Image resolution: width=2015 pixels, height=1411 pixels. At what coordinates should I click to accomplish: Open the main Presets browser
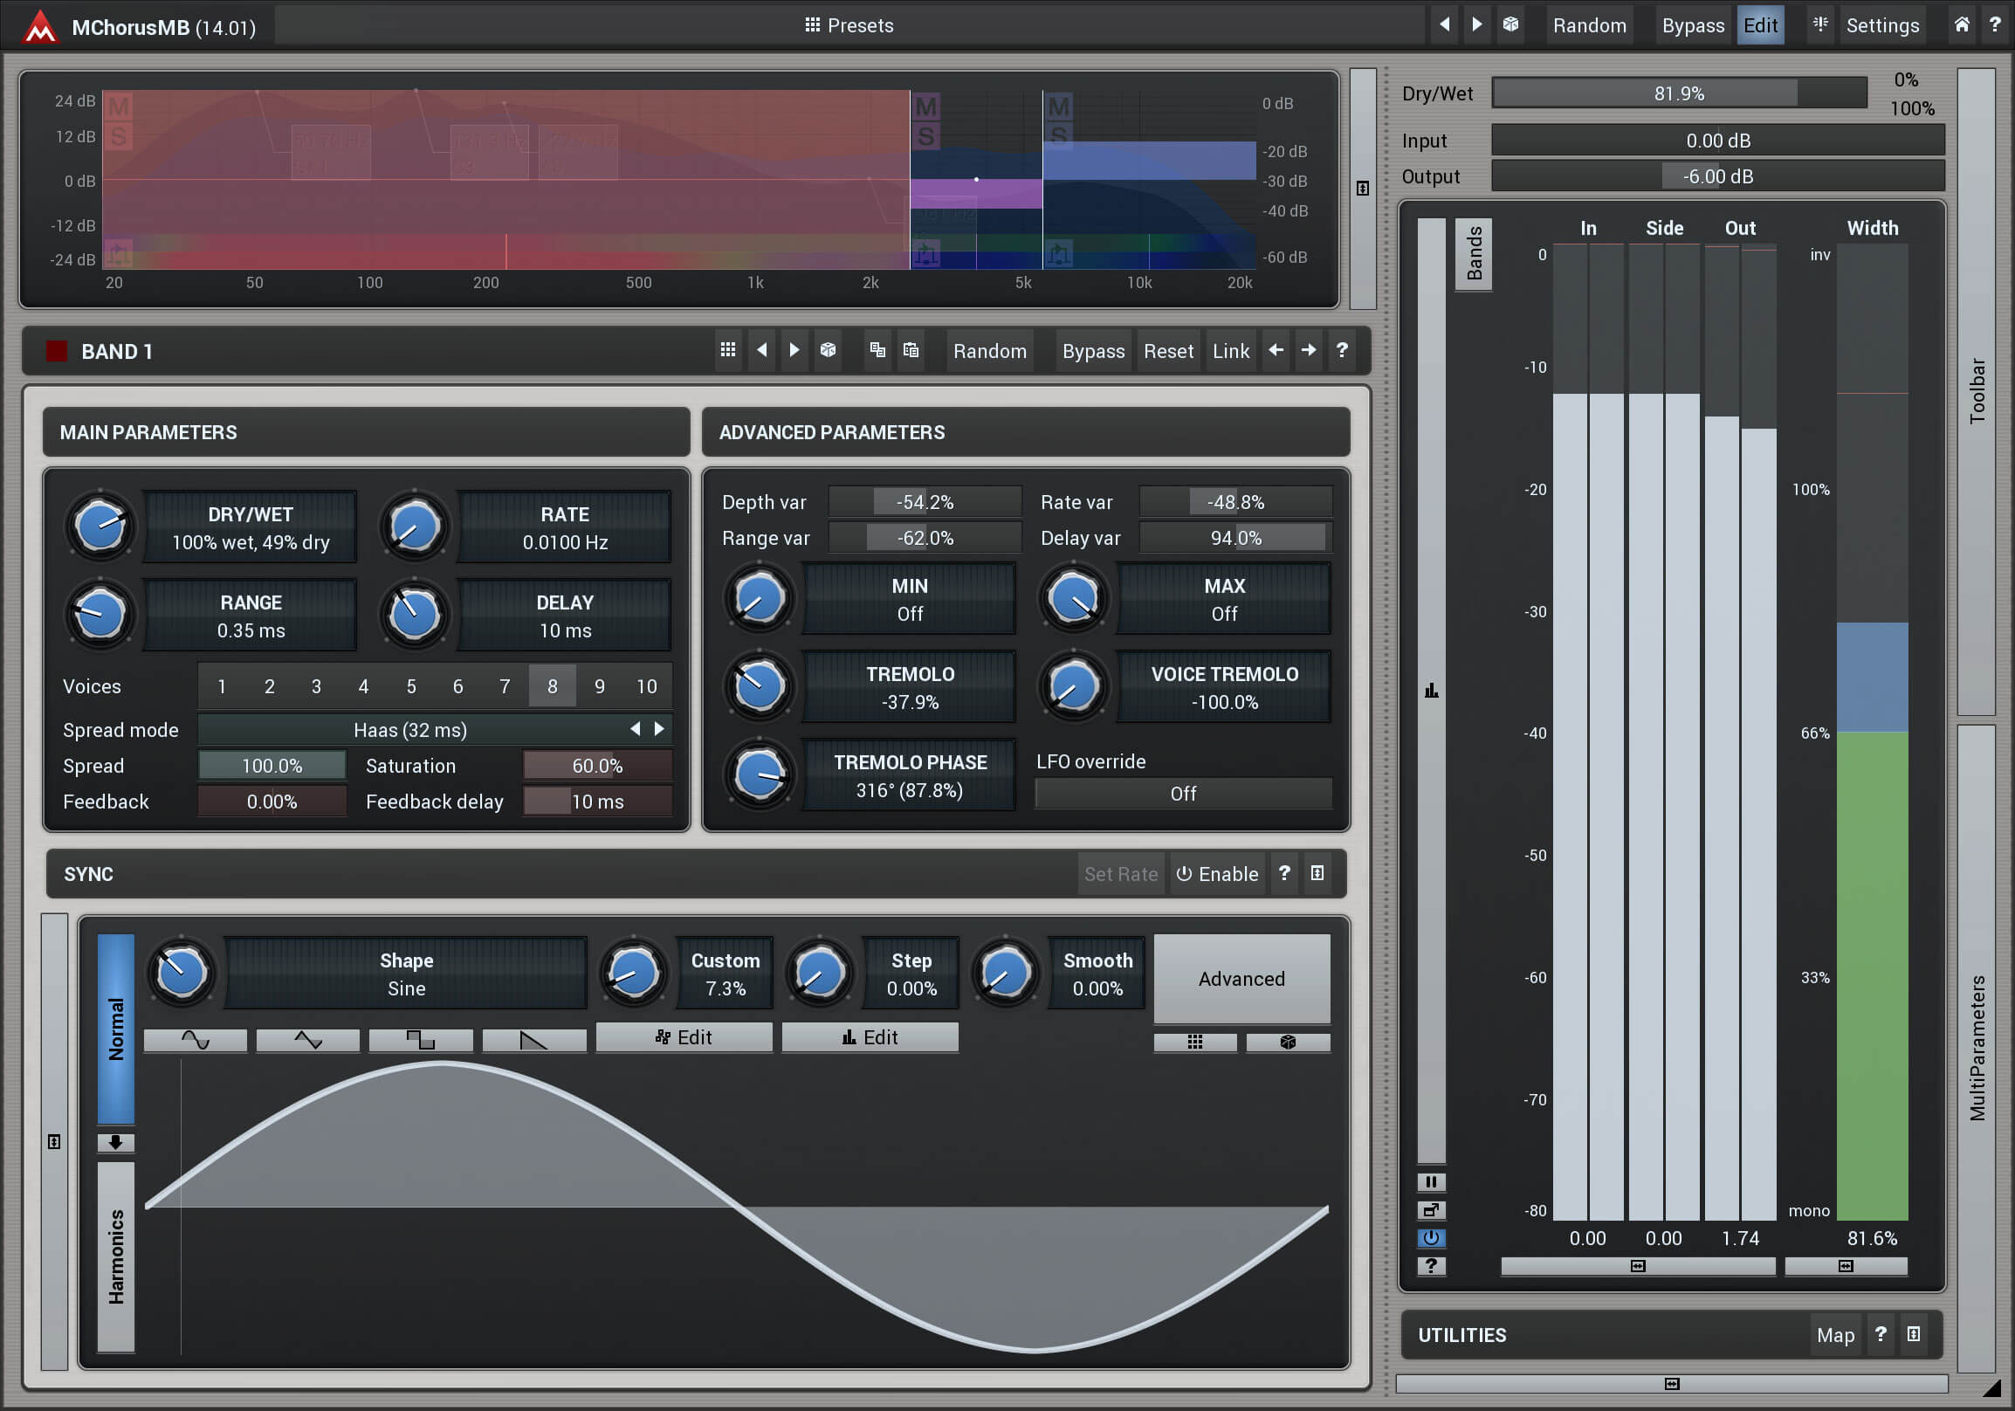[849, 25]
